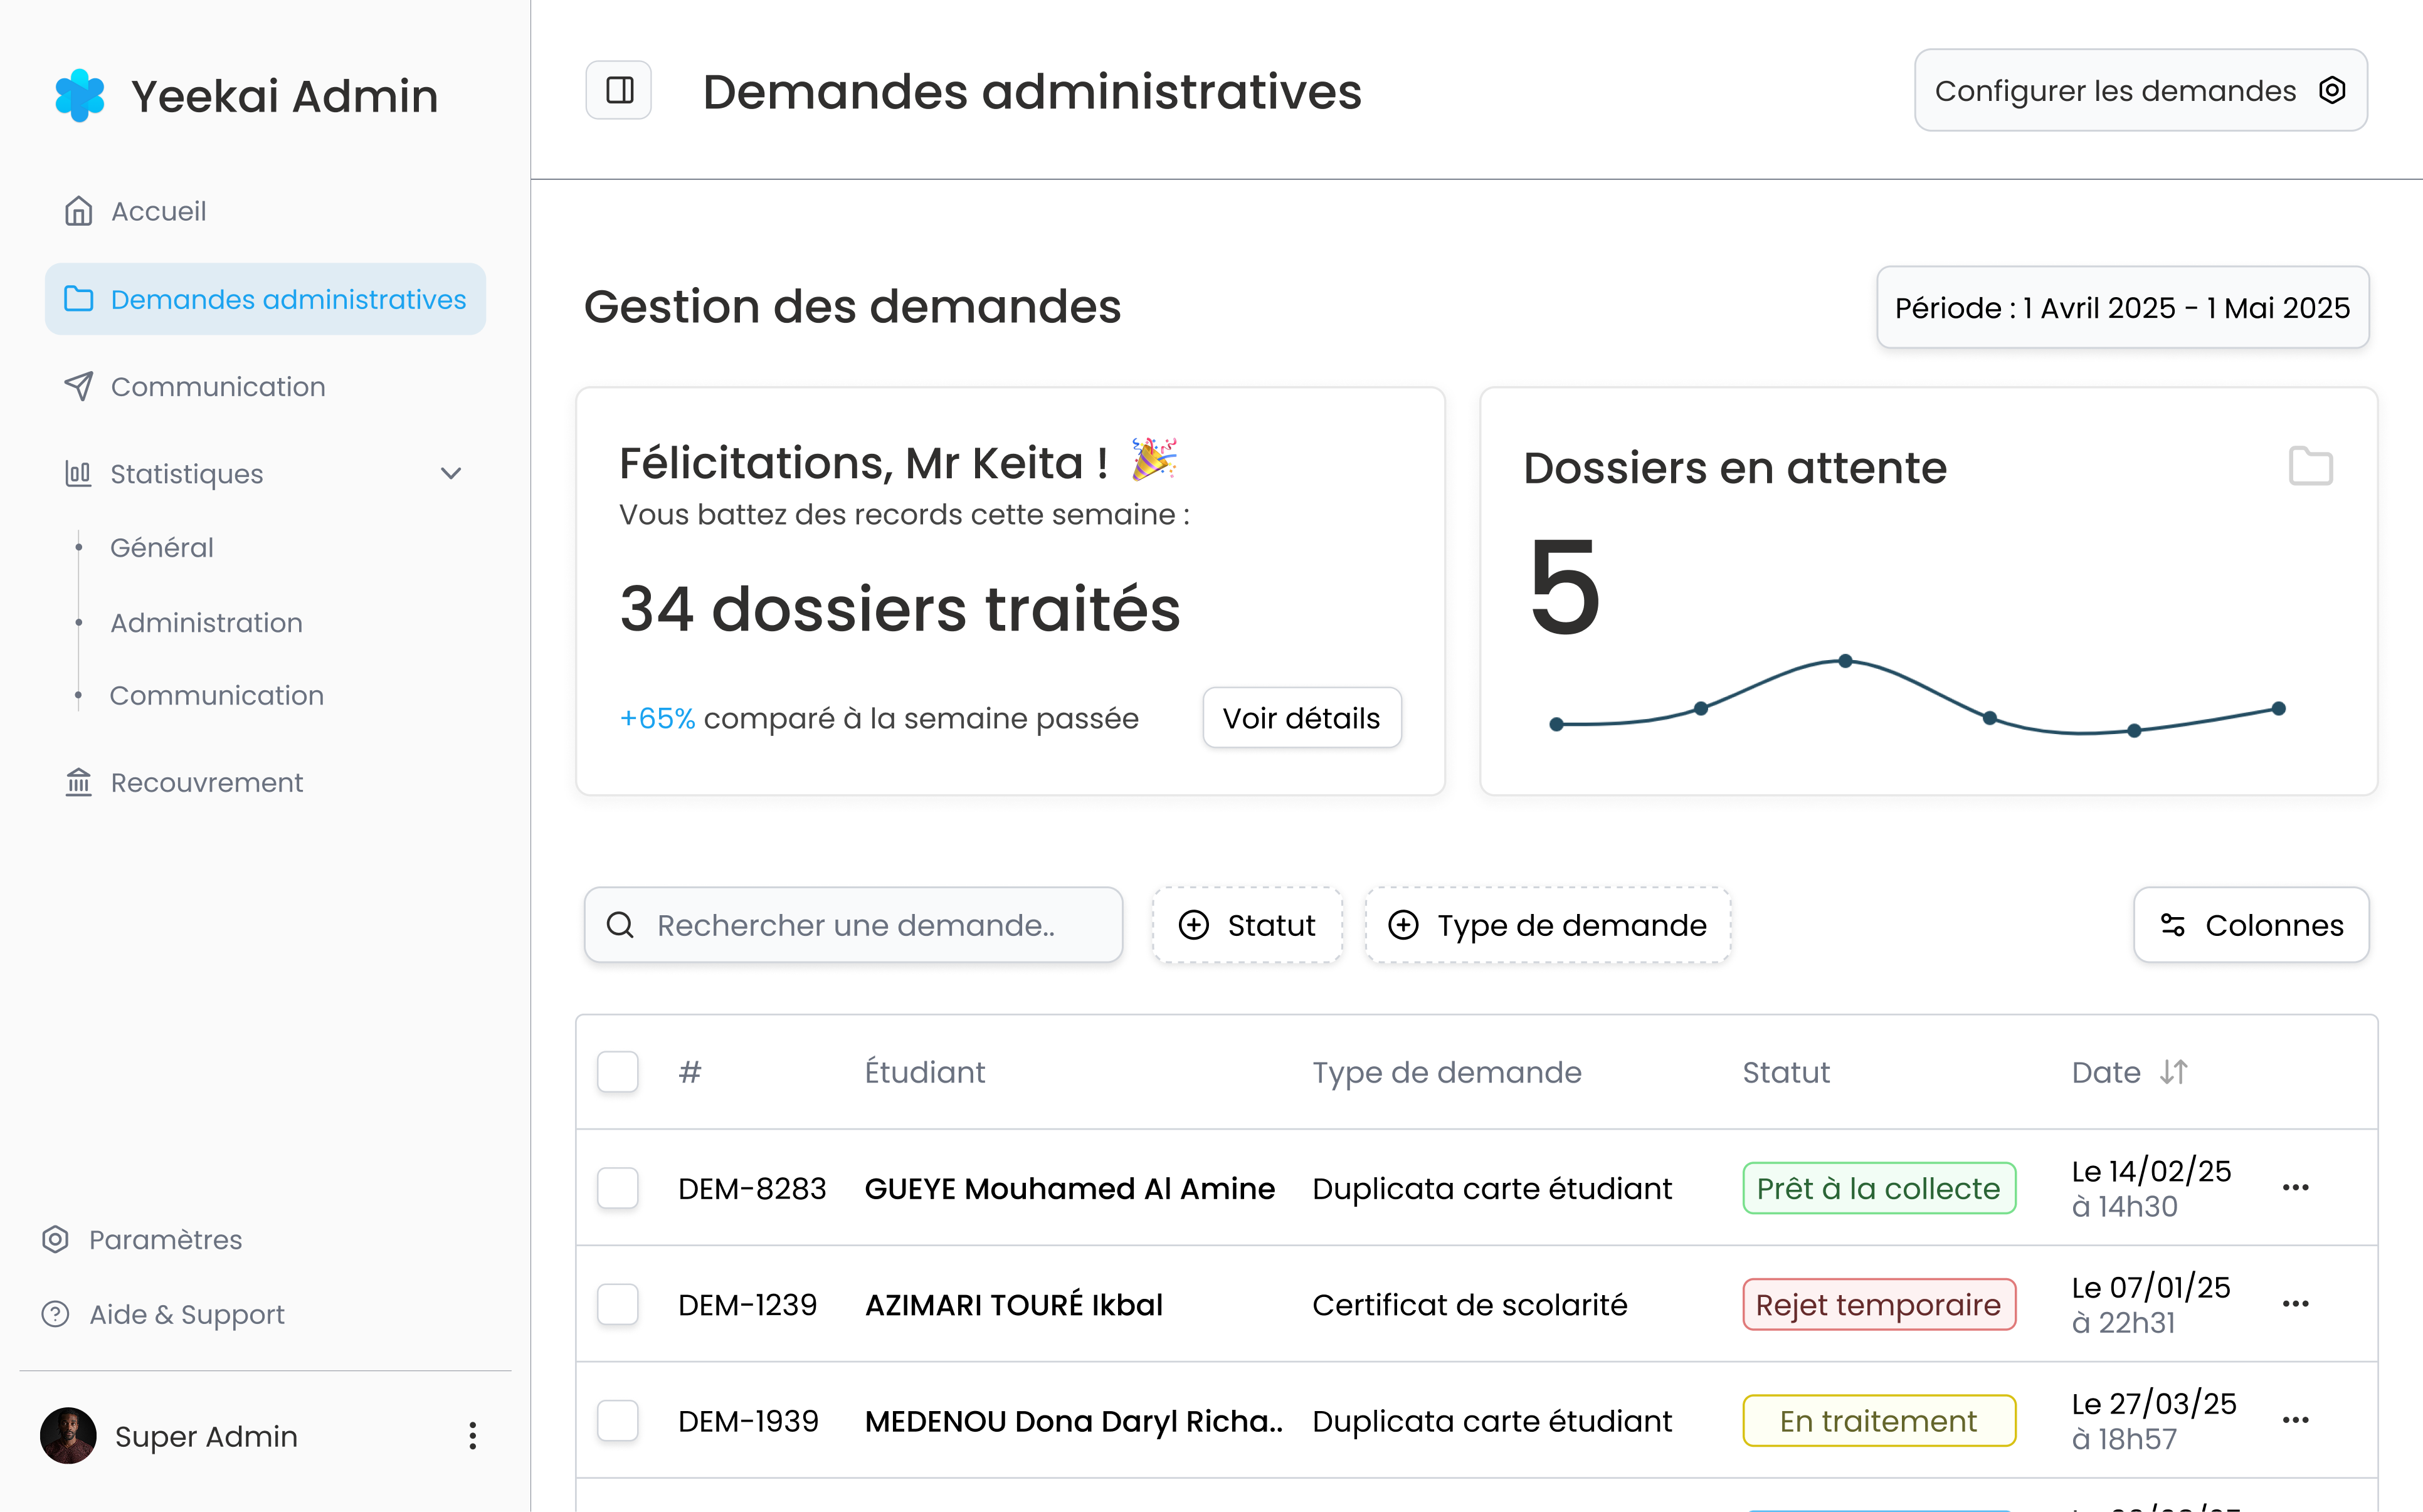Click the Voir détails button
Screen dimensions: 2423x1512
[1301, 718]
